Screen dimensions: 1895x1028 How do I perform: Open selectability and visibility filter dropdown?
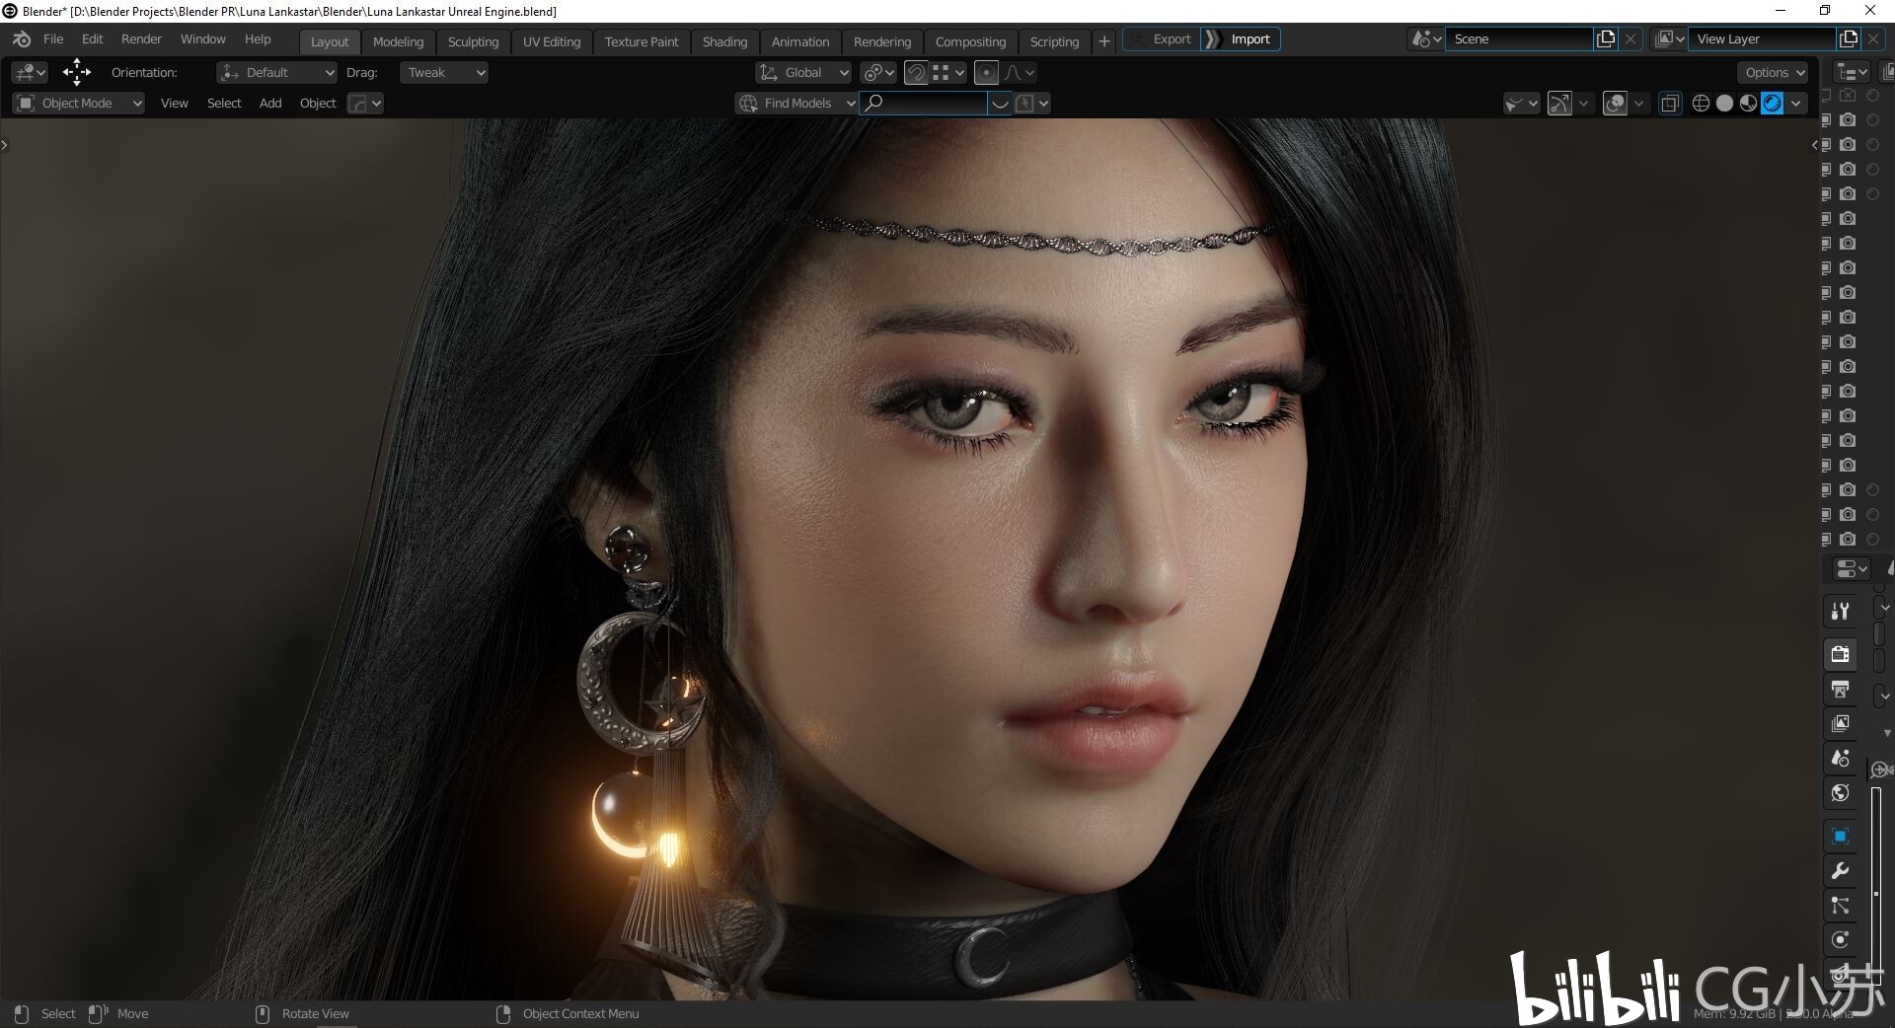(x=1521, y=103)
